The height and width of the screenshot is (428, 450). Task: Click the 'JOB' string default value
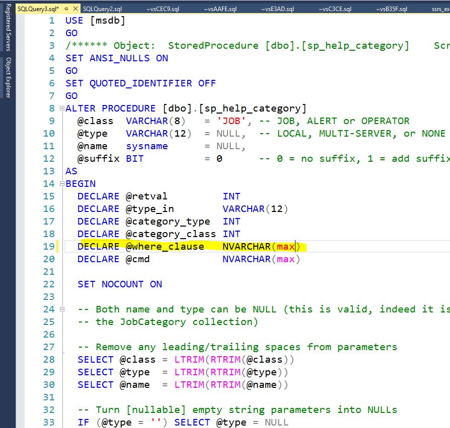click(x=232, y=121)
